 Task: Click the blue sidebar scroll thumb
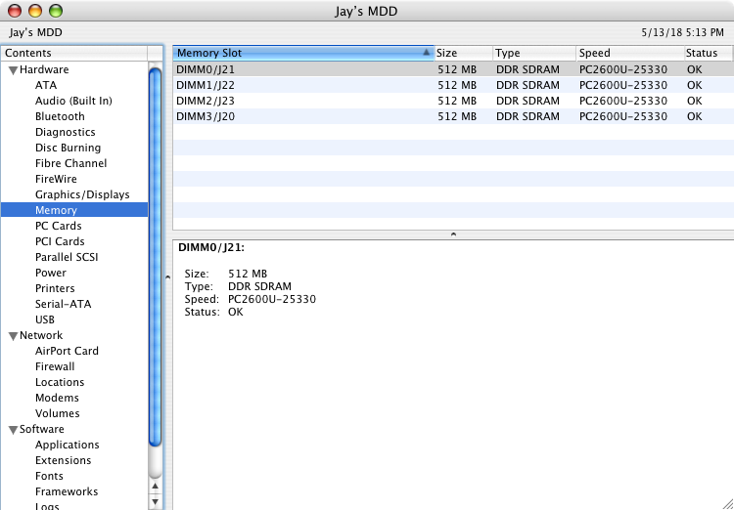coord(155,254)
